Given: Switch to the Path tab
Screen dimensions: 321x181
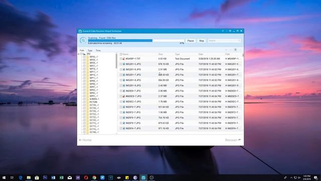Looking at the screenshot, I should click(x=82, y=50).
